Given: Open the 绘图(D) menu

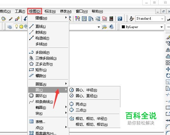Looking at the screenshot, I should [x=35, y=11].
